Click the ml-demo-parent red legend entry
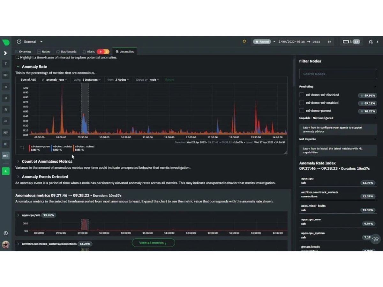This screenshot has width=383, height=287. (x=40, y=148)
